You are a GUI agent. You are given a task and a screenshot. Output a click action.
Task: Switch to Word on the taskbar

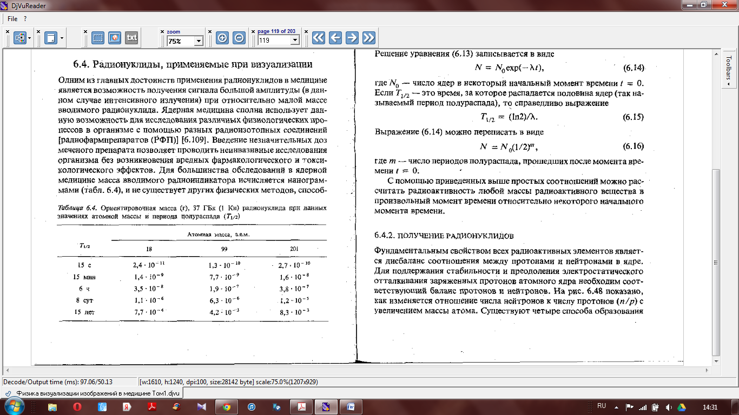(351, 406)
